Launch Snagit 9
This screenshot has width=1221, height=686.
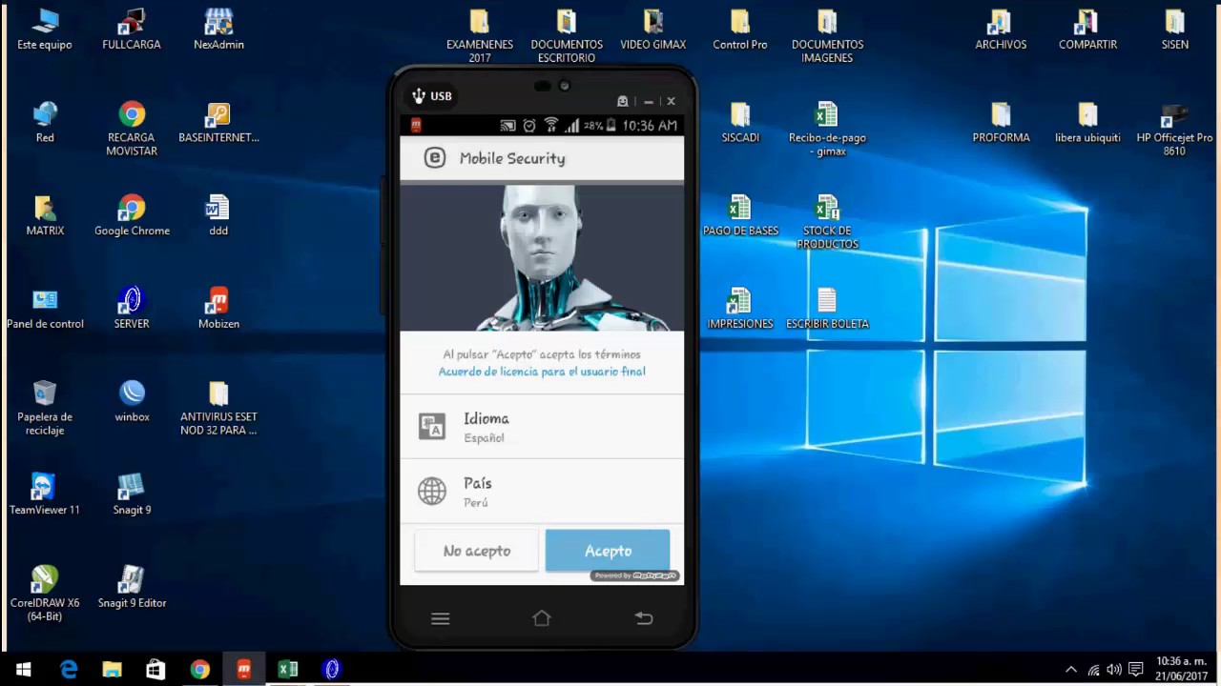click(x=132, y=495)
